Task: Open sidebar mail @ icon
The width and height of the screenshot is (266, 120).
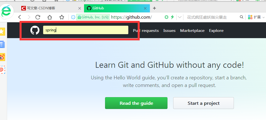Action: coord(2,69)
